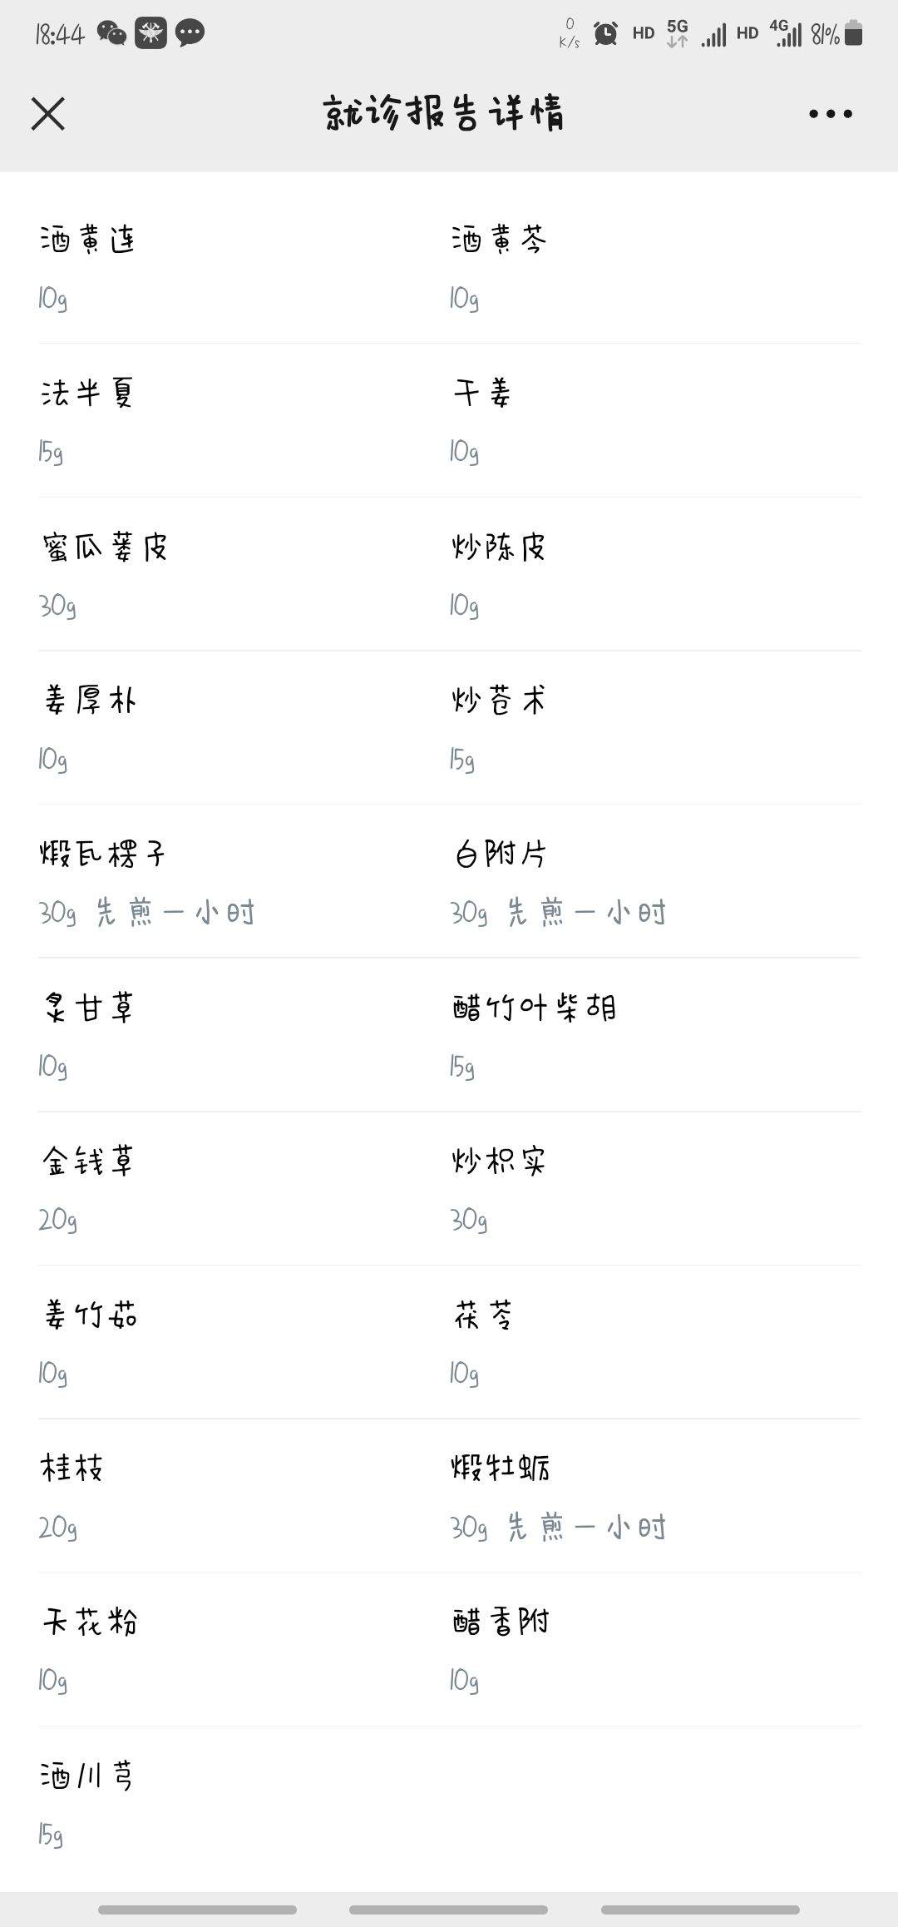The width and height of the screenshot is (898, 1927).
Task: Tap the middle bar at screen bottom
Action: pyautogui.click(x=448, y=1910)
